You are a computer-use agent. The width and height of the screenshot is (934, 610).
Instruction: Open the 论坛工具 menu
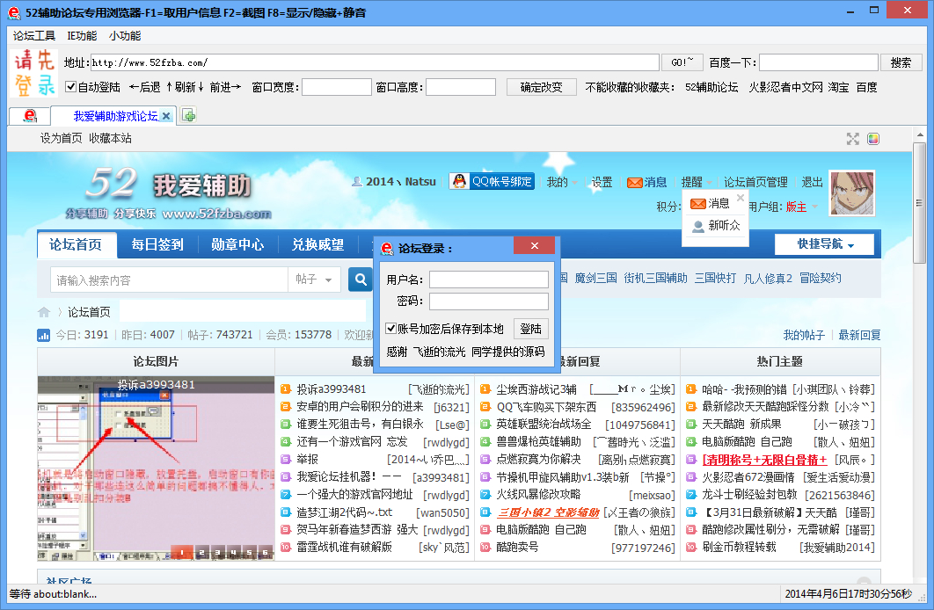[x=34, y=36]
